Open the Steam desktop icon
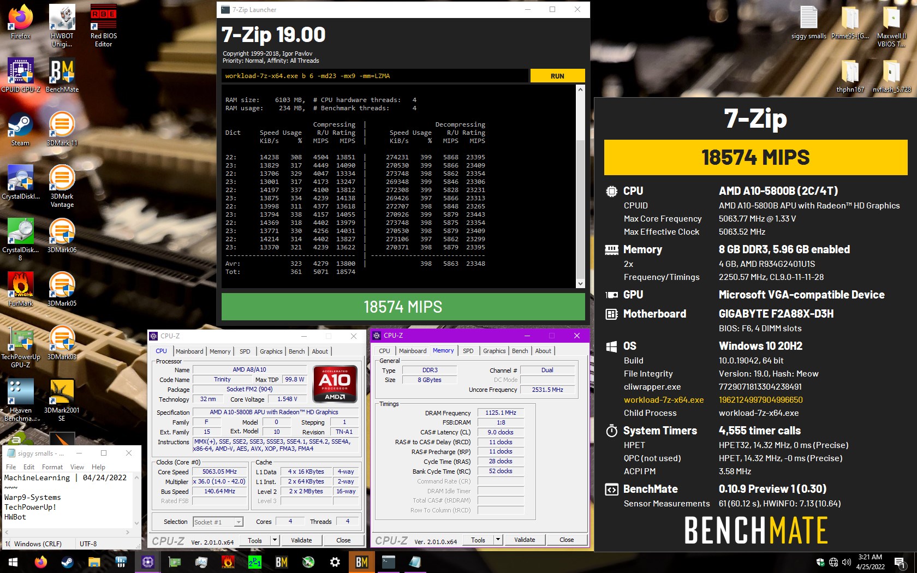The height and width of the screenshot is (573, 917). [x=21, y=129]
